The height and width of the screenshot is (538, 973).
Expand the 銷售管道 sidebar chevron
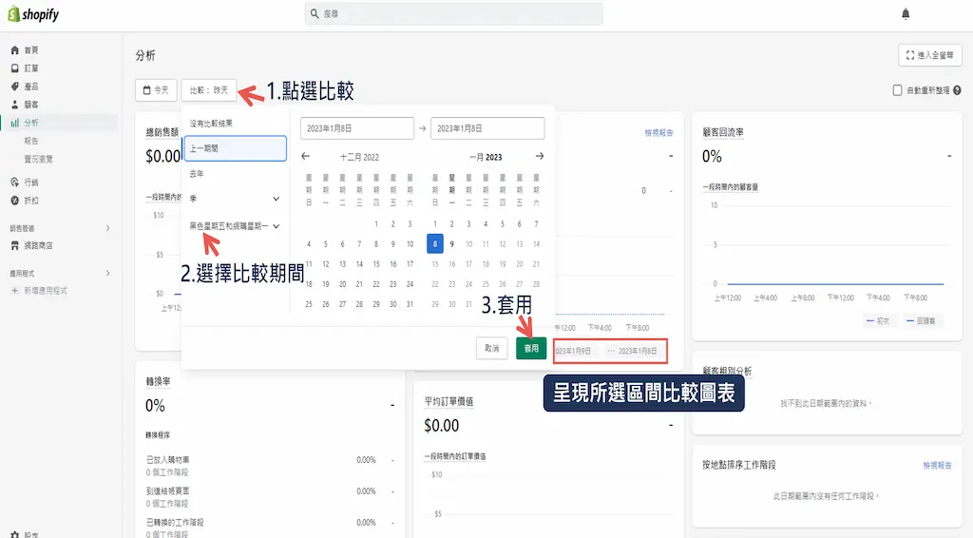click(x=108, y=228)
